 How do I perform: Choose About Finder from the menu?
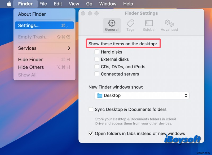pos(44,14)
